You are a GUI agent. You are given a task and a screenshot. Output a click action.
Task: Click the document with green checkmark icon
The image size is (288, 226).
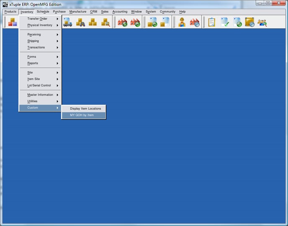(225, 22)
